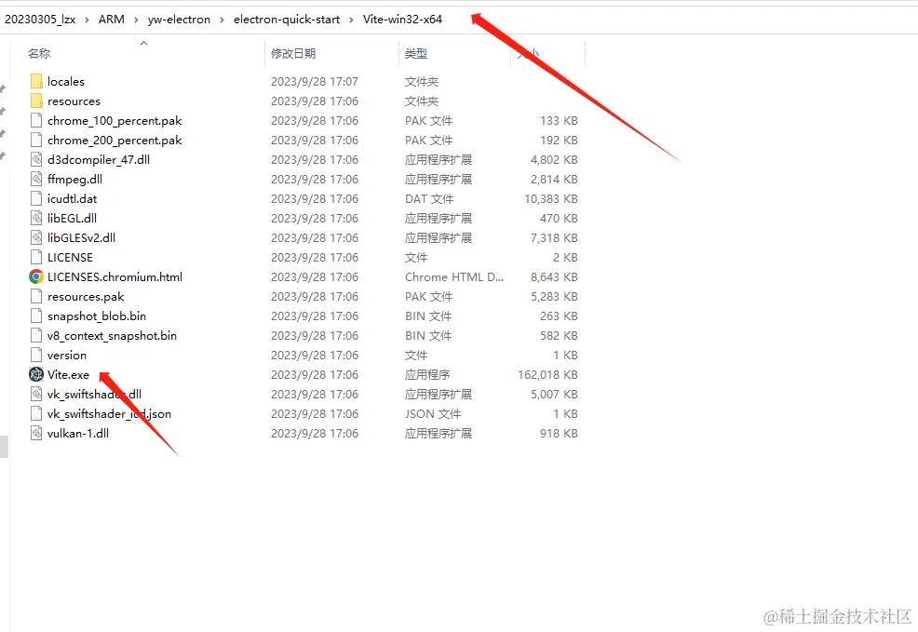Go to yw-electron in the address path
Screen dimensions: 918x632
point(179,20)
